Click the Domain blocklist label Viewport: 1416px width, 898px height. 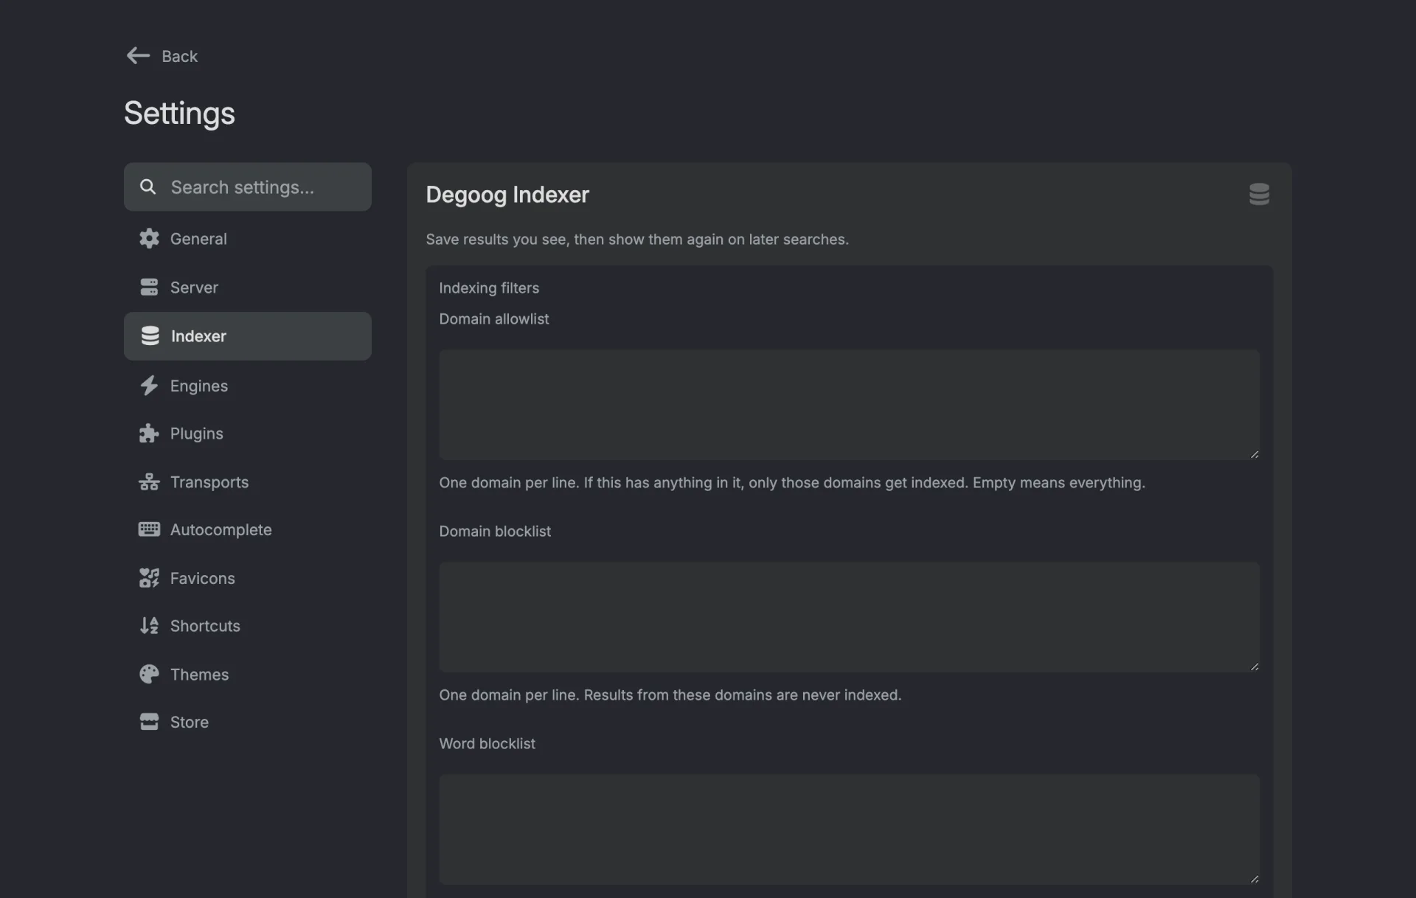tap(495, 531)
